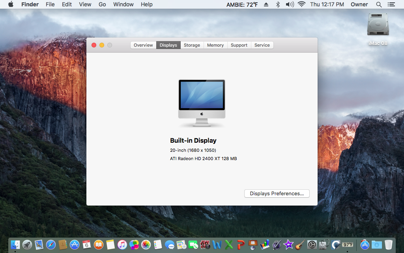The width and height of the screenshot is (404, 253).
Task: Open the Apple menu
Action: click(x=11, y=4)
